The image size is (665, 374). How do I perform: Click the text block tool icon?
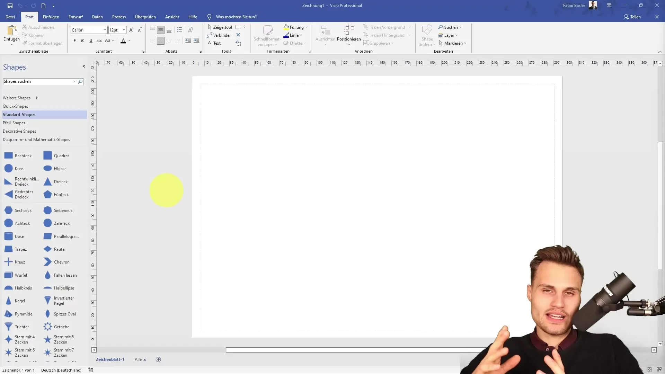click(x=238, y=43)
